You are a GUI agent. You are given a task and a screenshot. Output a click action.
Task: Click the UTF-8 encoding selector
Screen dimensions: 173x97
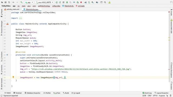155,96
